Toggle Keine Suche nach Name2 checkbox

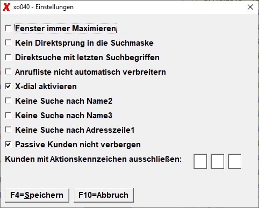tap(8, 101)
